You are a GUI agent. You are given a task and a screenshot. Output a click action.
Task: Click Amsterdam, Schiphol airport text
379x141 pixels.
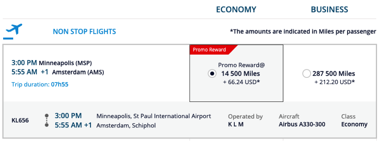(x=126, y=126)
